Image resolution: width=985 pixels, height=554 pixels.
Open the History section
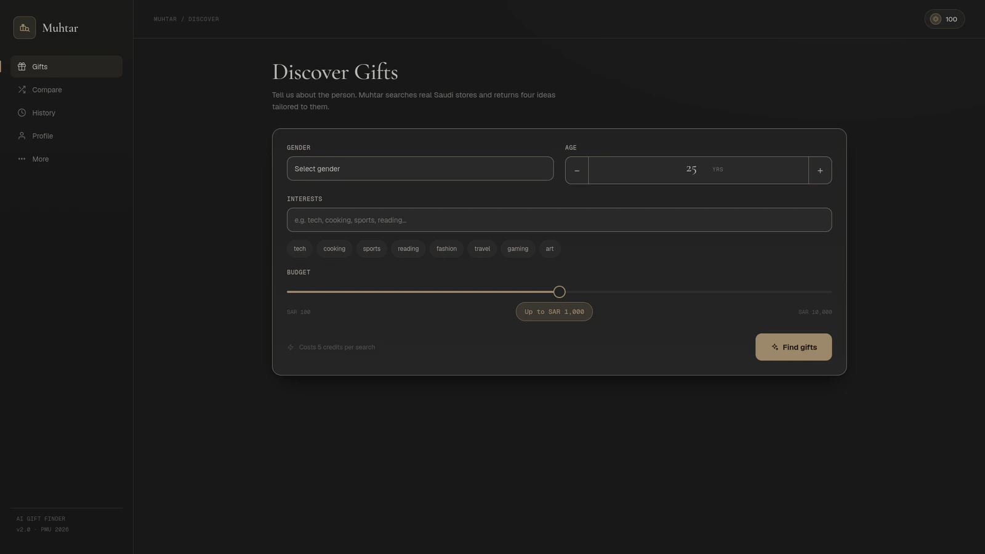tap(66, 113)
